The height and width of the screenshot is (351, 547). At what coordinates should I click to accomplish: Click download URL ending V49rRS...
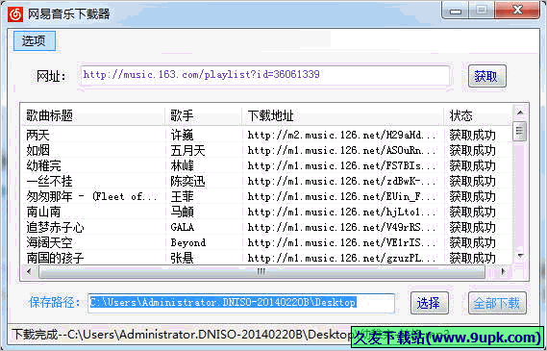(x=342, y=227)
